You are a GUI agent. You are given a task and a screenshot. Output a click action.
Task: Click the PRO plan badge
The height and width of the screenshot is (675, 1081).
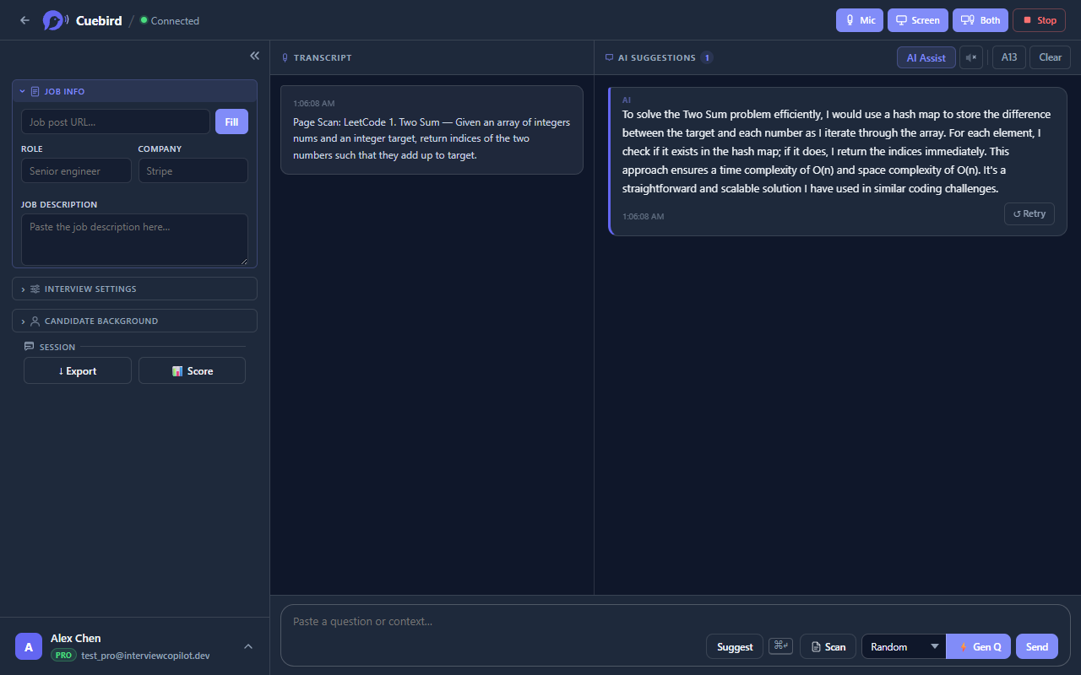pyautogui.click(x=63, y=655)
